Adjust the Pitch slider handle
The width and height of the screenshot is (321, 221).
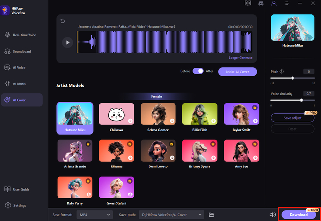click(x=292, y=78)
